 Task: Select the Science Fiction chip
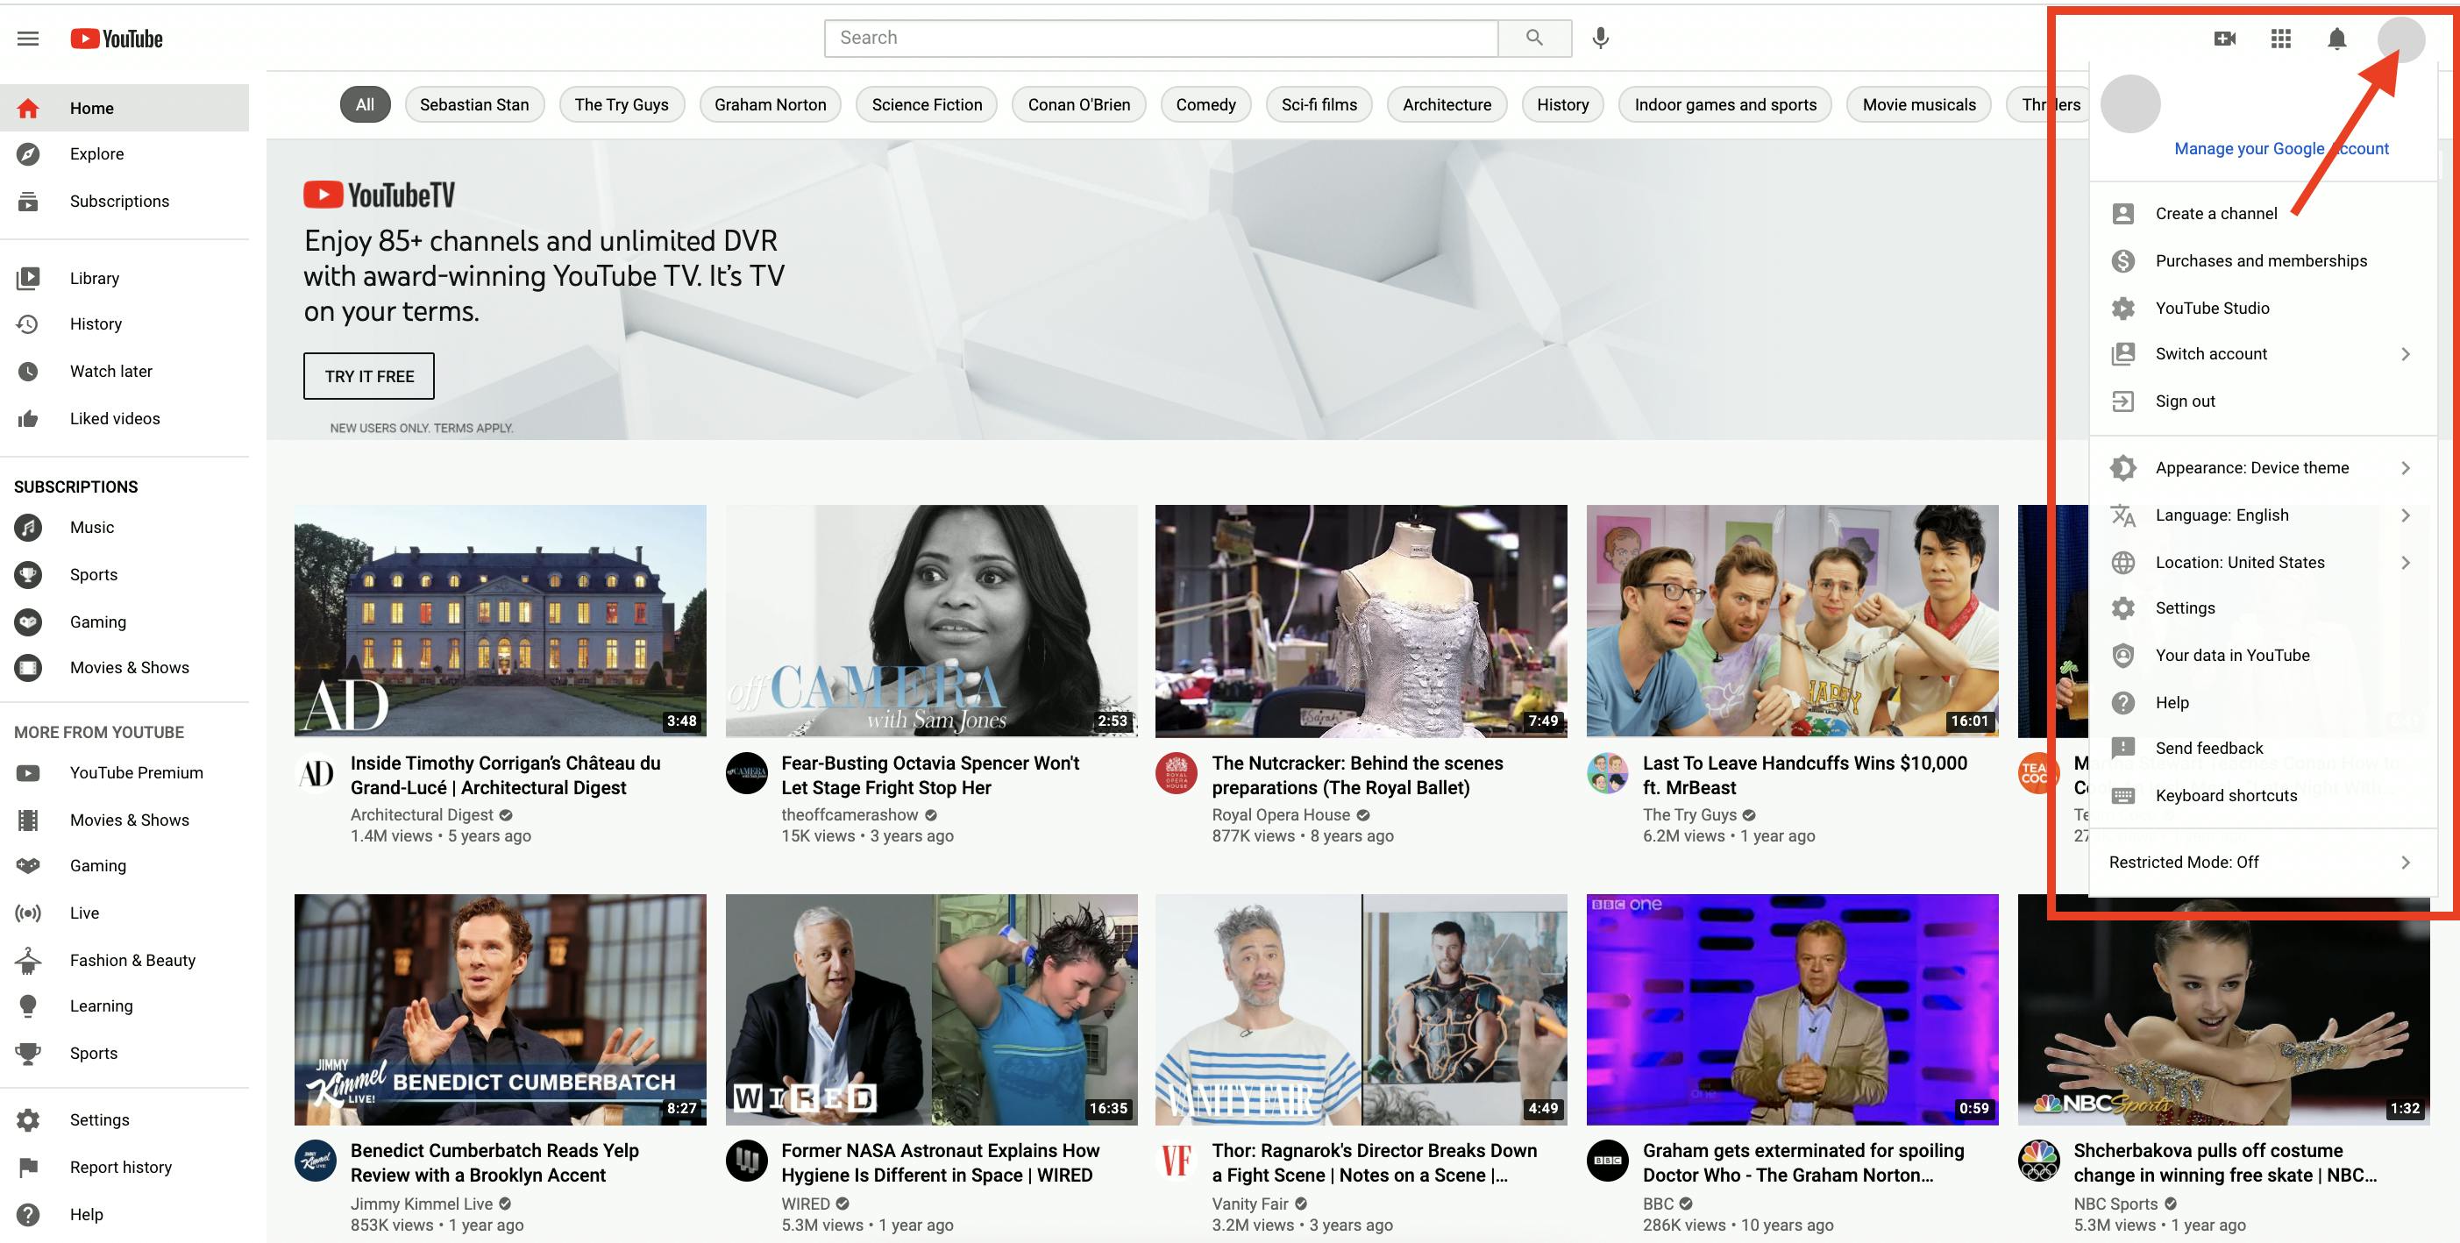tap(927, 105)
